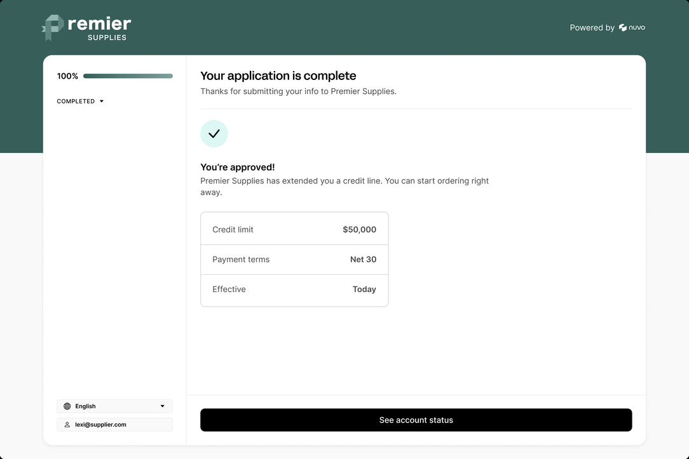The image size is (689, 459).
Task: Click the user profile icon beside email
Action: click(67, 425)
